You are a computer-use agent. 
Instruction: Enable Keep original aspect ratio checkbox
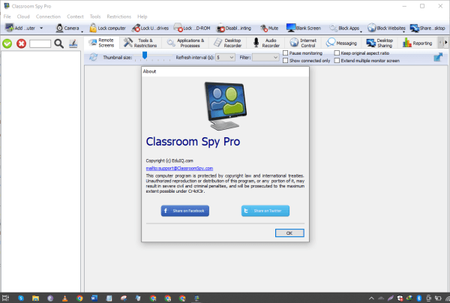(337, 53)
